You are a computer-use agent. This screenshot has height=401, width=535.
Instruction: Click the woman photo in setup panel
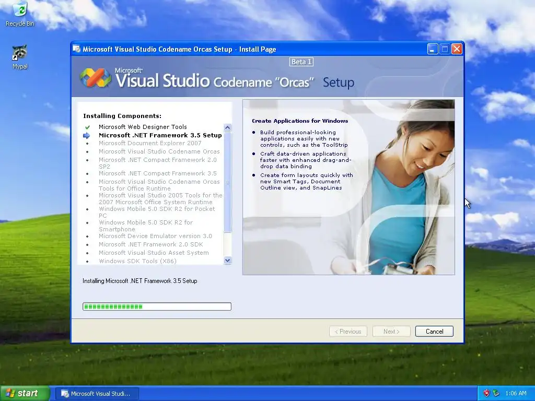(x=348, y=187)
